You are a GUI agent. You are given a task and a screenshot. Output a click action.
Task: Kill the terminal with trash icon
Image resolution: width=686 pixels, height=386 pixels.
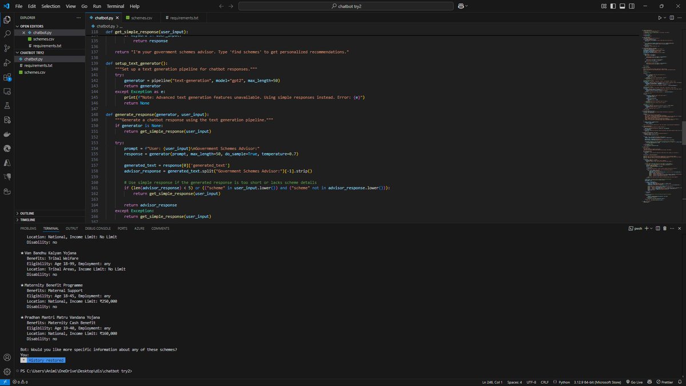point(665,228)
